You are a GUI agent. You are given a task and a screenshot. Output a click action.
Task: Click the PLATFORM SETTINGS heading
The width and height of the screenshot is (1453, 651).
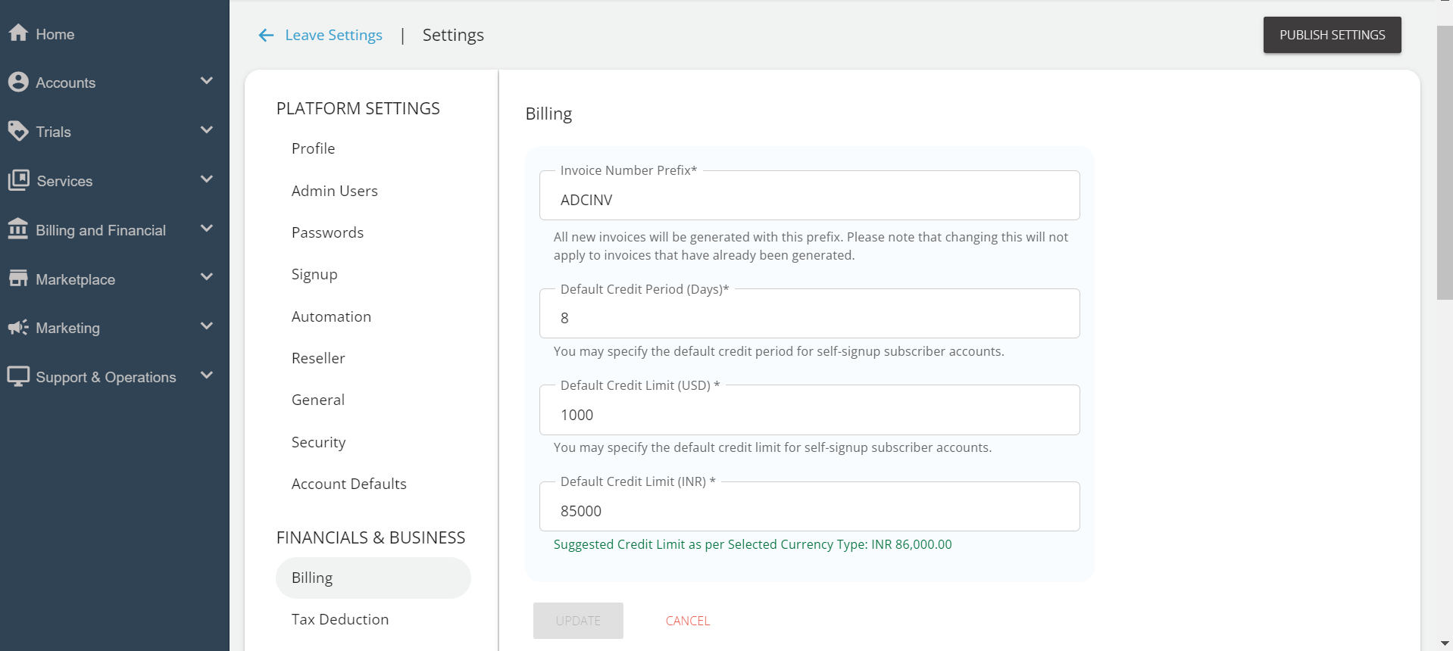click(358, 108)
